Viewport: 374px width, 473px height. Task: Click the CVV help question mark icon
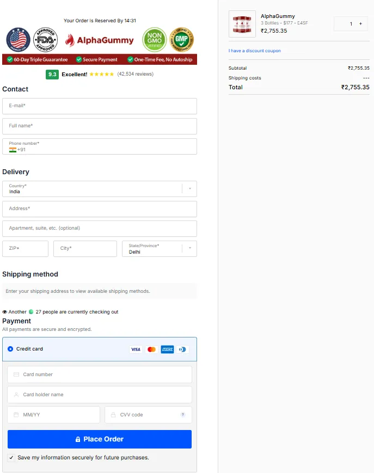pyautogui.click(x=182, y=414)
